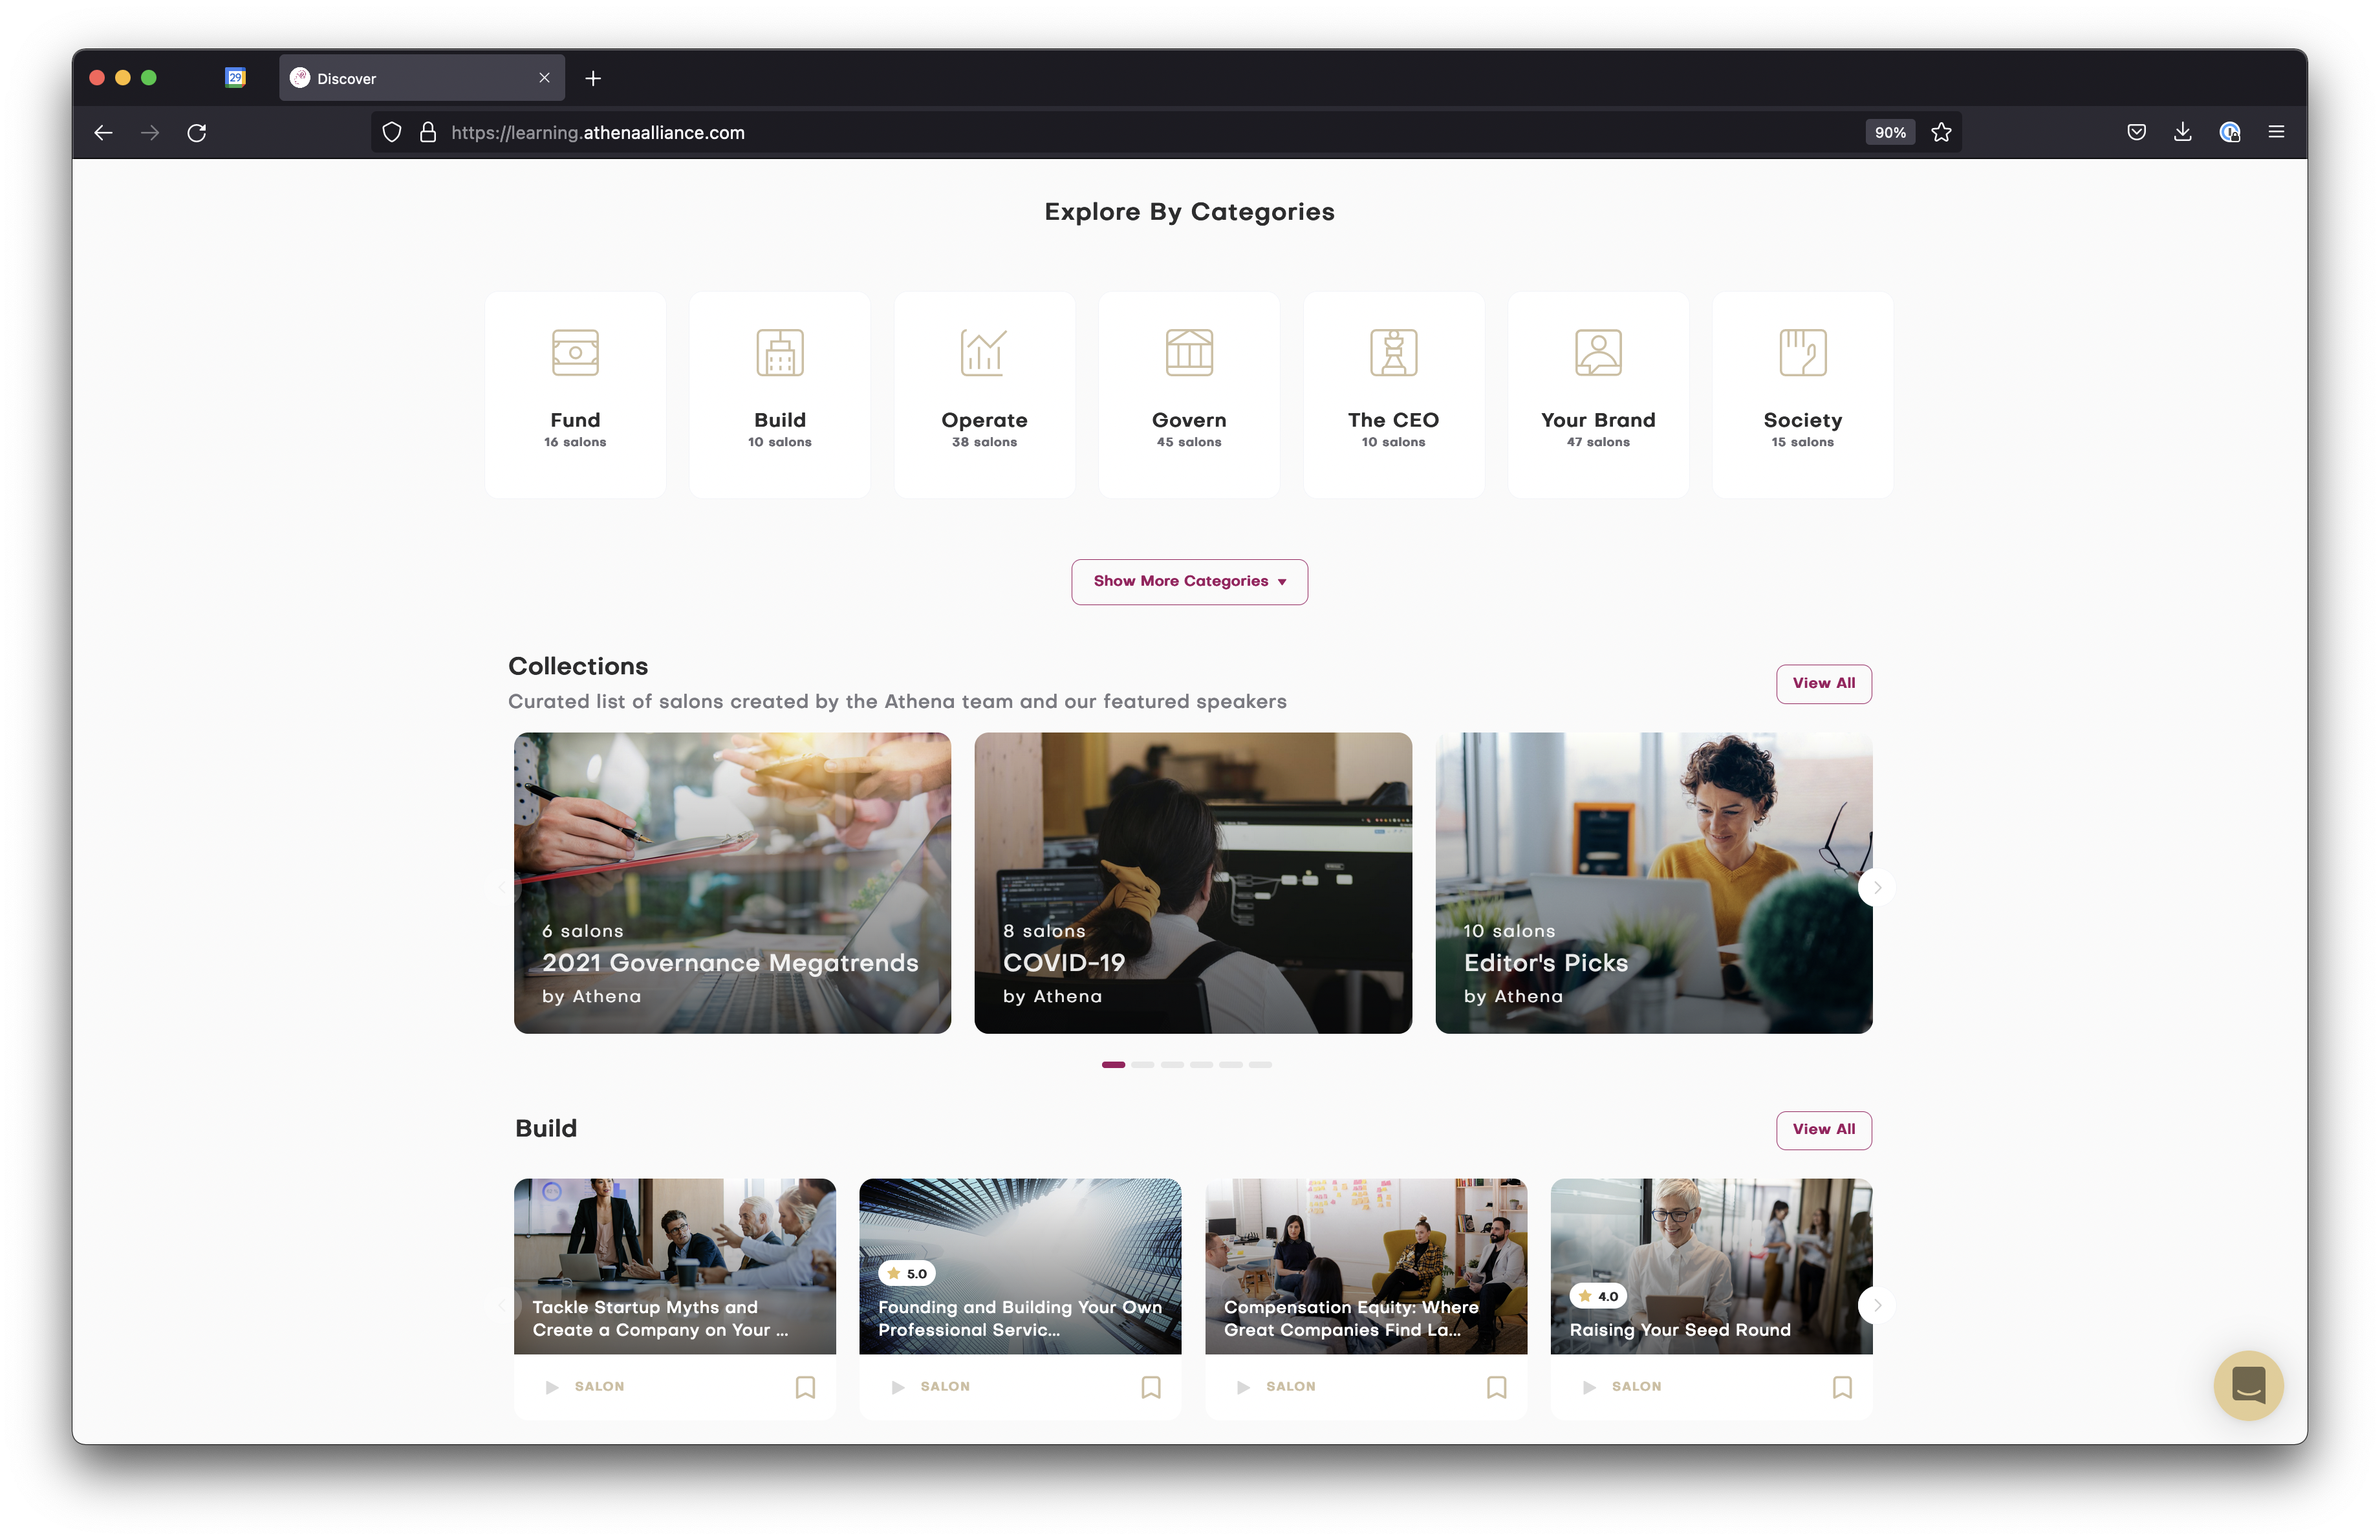
Task: Jump to second Collections carousel indicator
Action: pyautogui.click(x=1143, y=1064)
